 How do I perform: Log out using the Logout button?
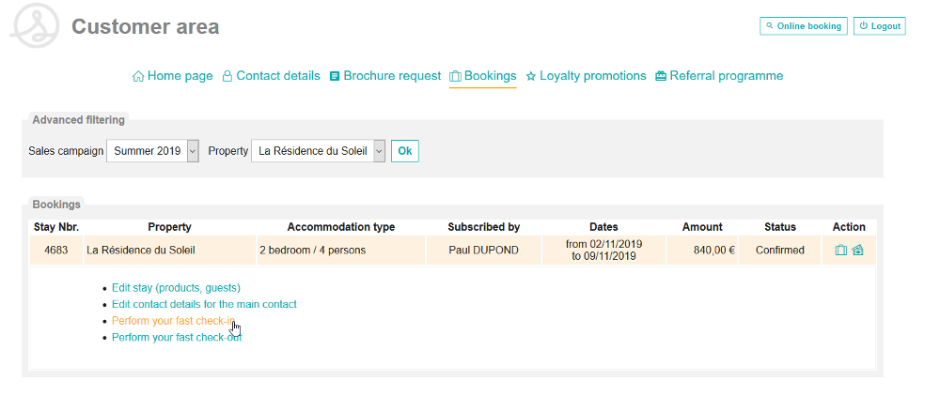tap(880, 26)
